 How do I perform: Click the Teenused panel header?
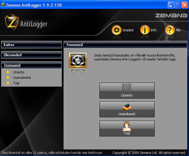[x=125, y=45]
